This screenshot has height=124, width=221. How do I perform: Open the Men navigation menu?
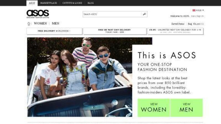(x=56, y=24)
